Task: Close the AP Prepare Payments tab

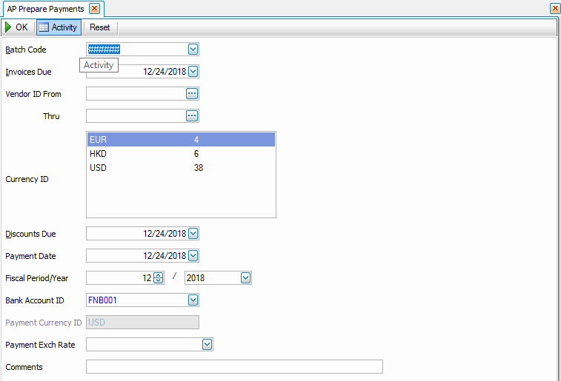Action: [x=94, y=9]
